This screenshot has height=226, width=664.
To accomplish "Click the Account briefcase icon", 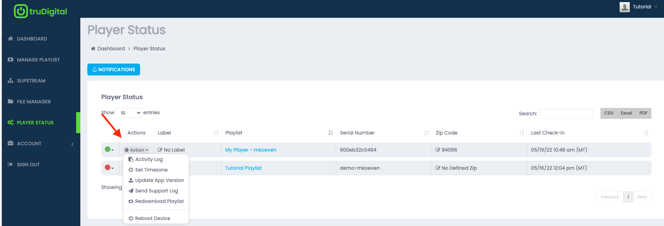I will [10, 144].
